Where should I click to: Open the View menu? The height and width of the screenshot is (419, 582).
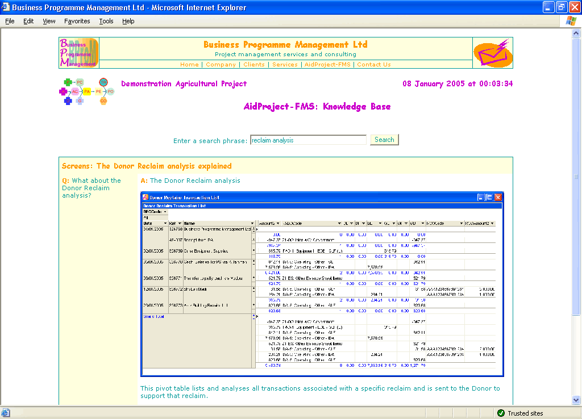(x=49, y=21)
